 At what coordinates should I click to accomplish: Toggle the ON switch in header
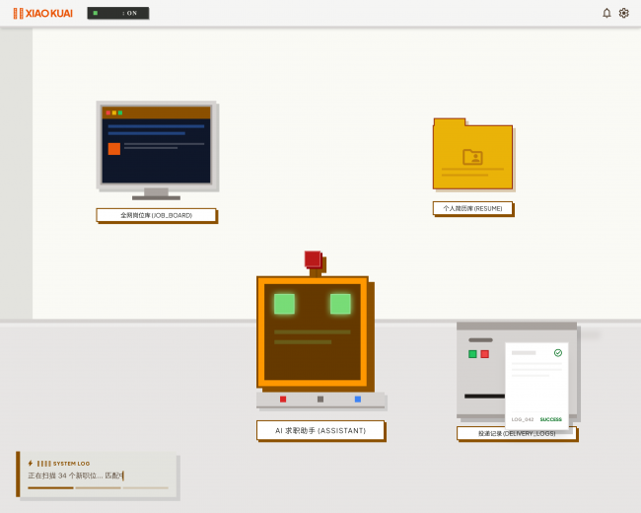(x=117, y=13)
